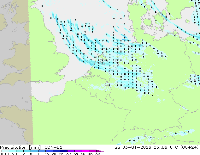Click the legend scale label "25"

click(61, 154)
